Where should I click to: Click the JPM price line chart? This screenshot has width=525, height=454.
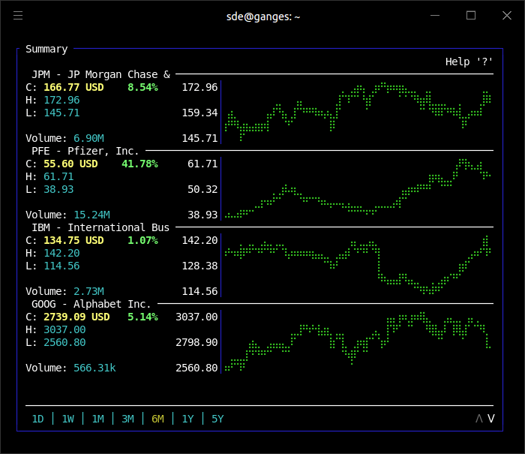point(358,113)
